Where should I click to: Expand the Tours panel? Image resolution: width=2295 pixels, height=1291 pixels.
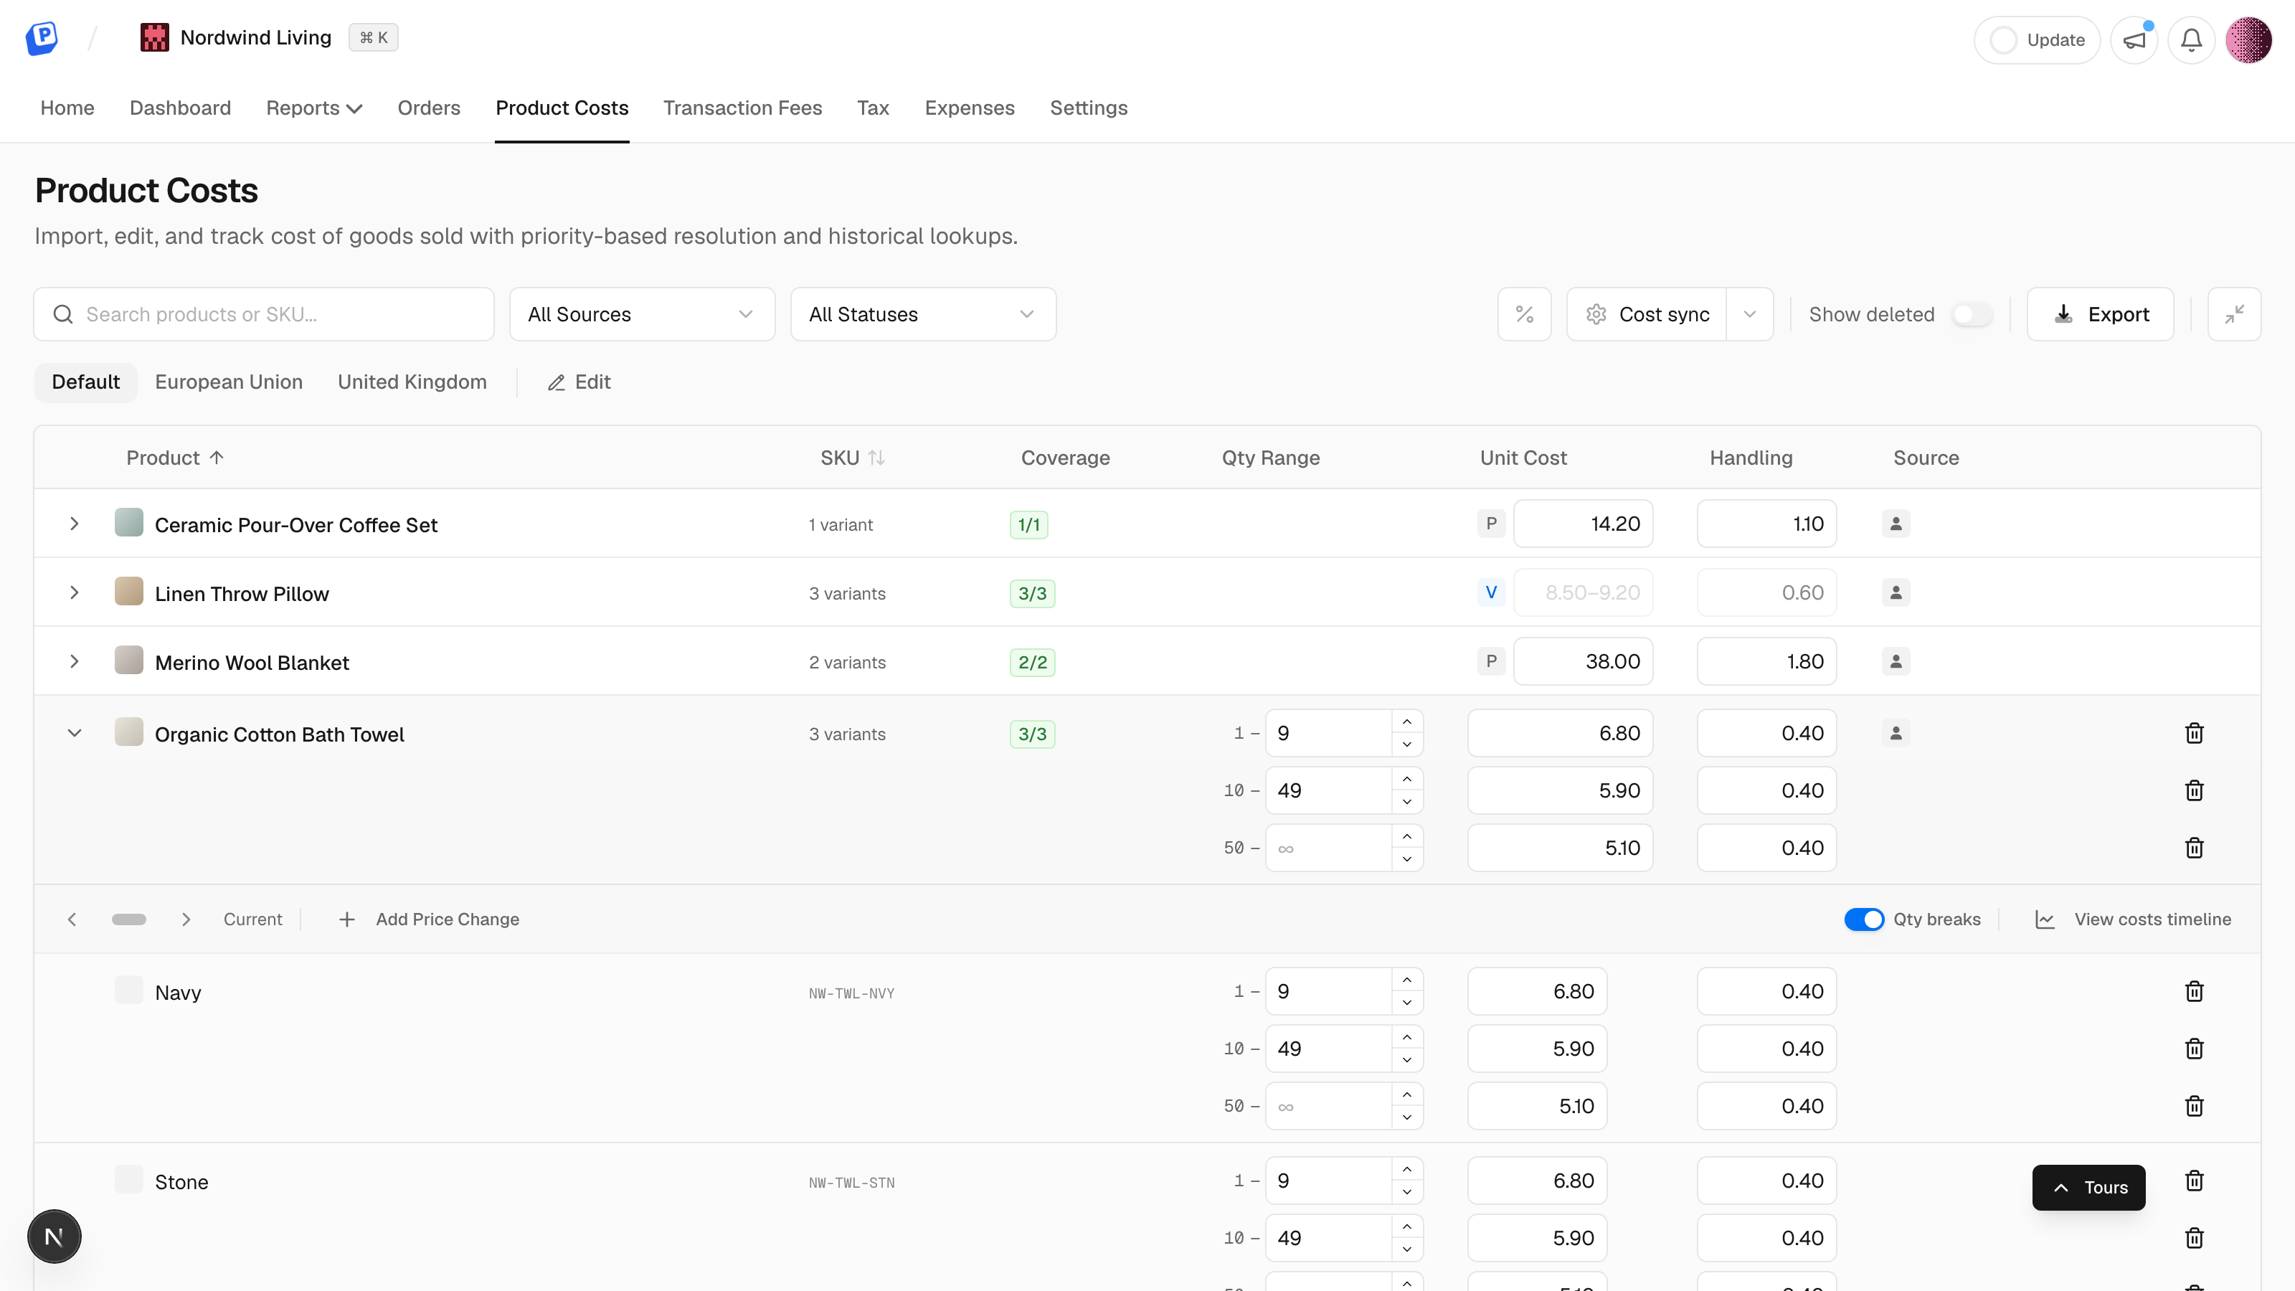pyautogui.click(x=2088, y=1188)
